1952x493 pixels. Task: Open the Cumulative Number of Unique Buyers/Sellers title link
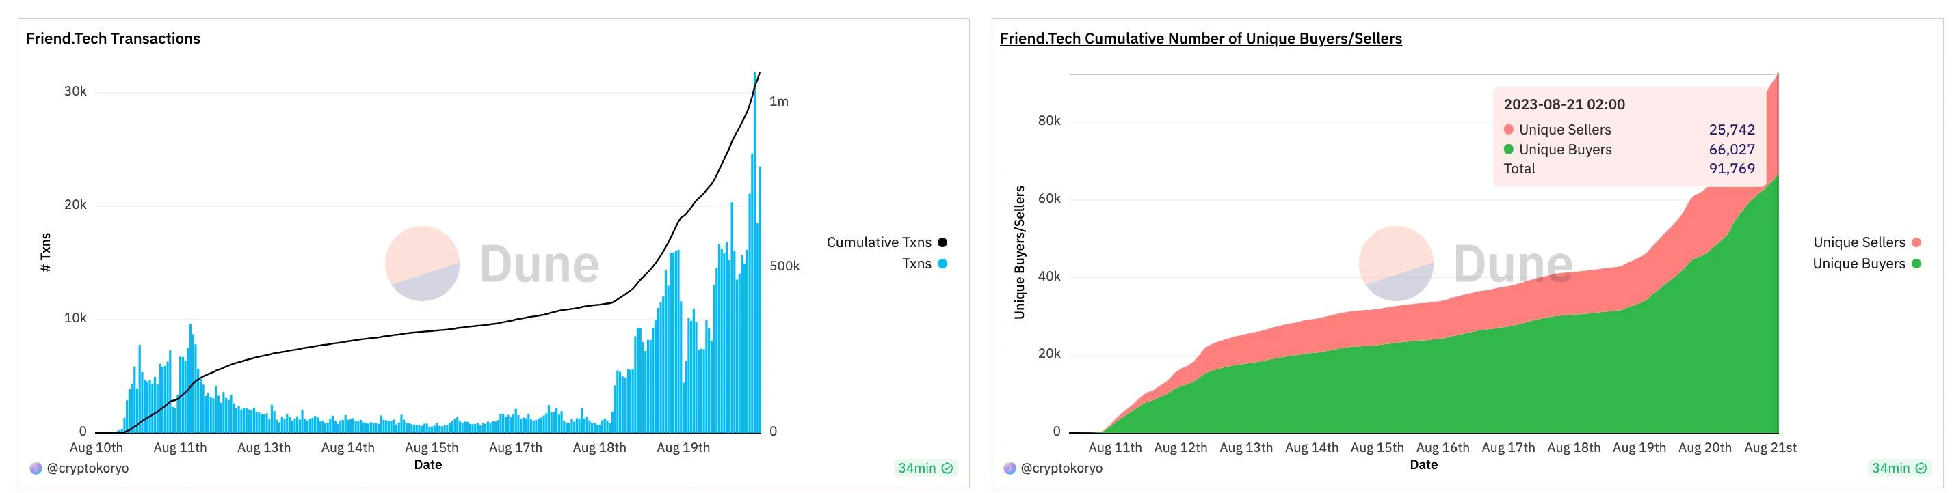point(1200,38)
